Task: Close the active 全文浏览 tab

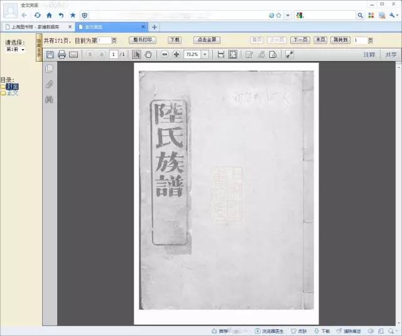Action: [143, 26]
